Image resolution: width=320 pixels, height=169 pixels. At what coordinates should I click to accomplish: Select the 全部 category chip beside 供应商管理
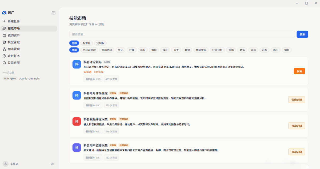[74, 50]
